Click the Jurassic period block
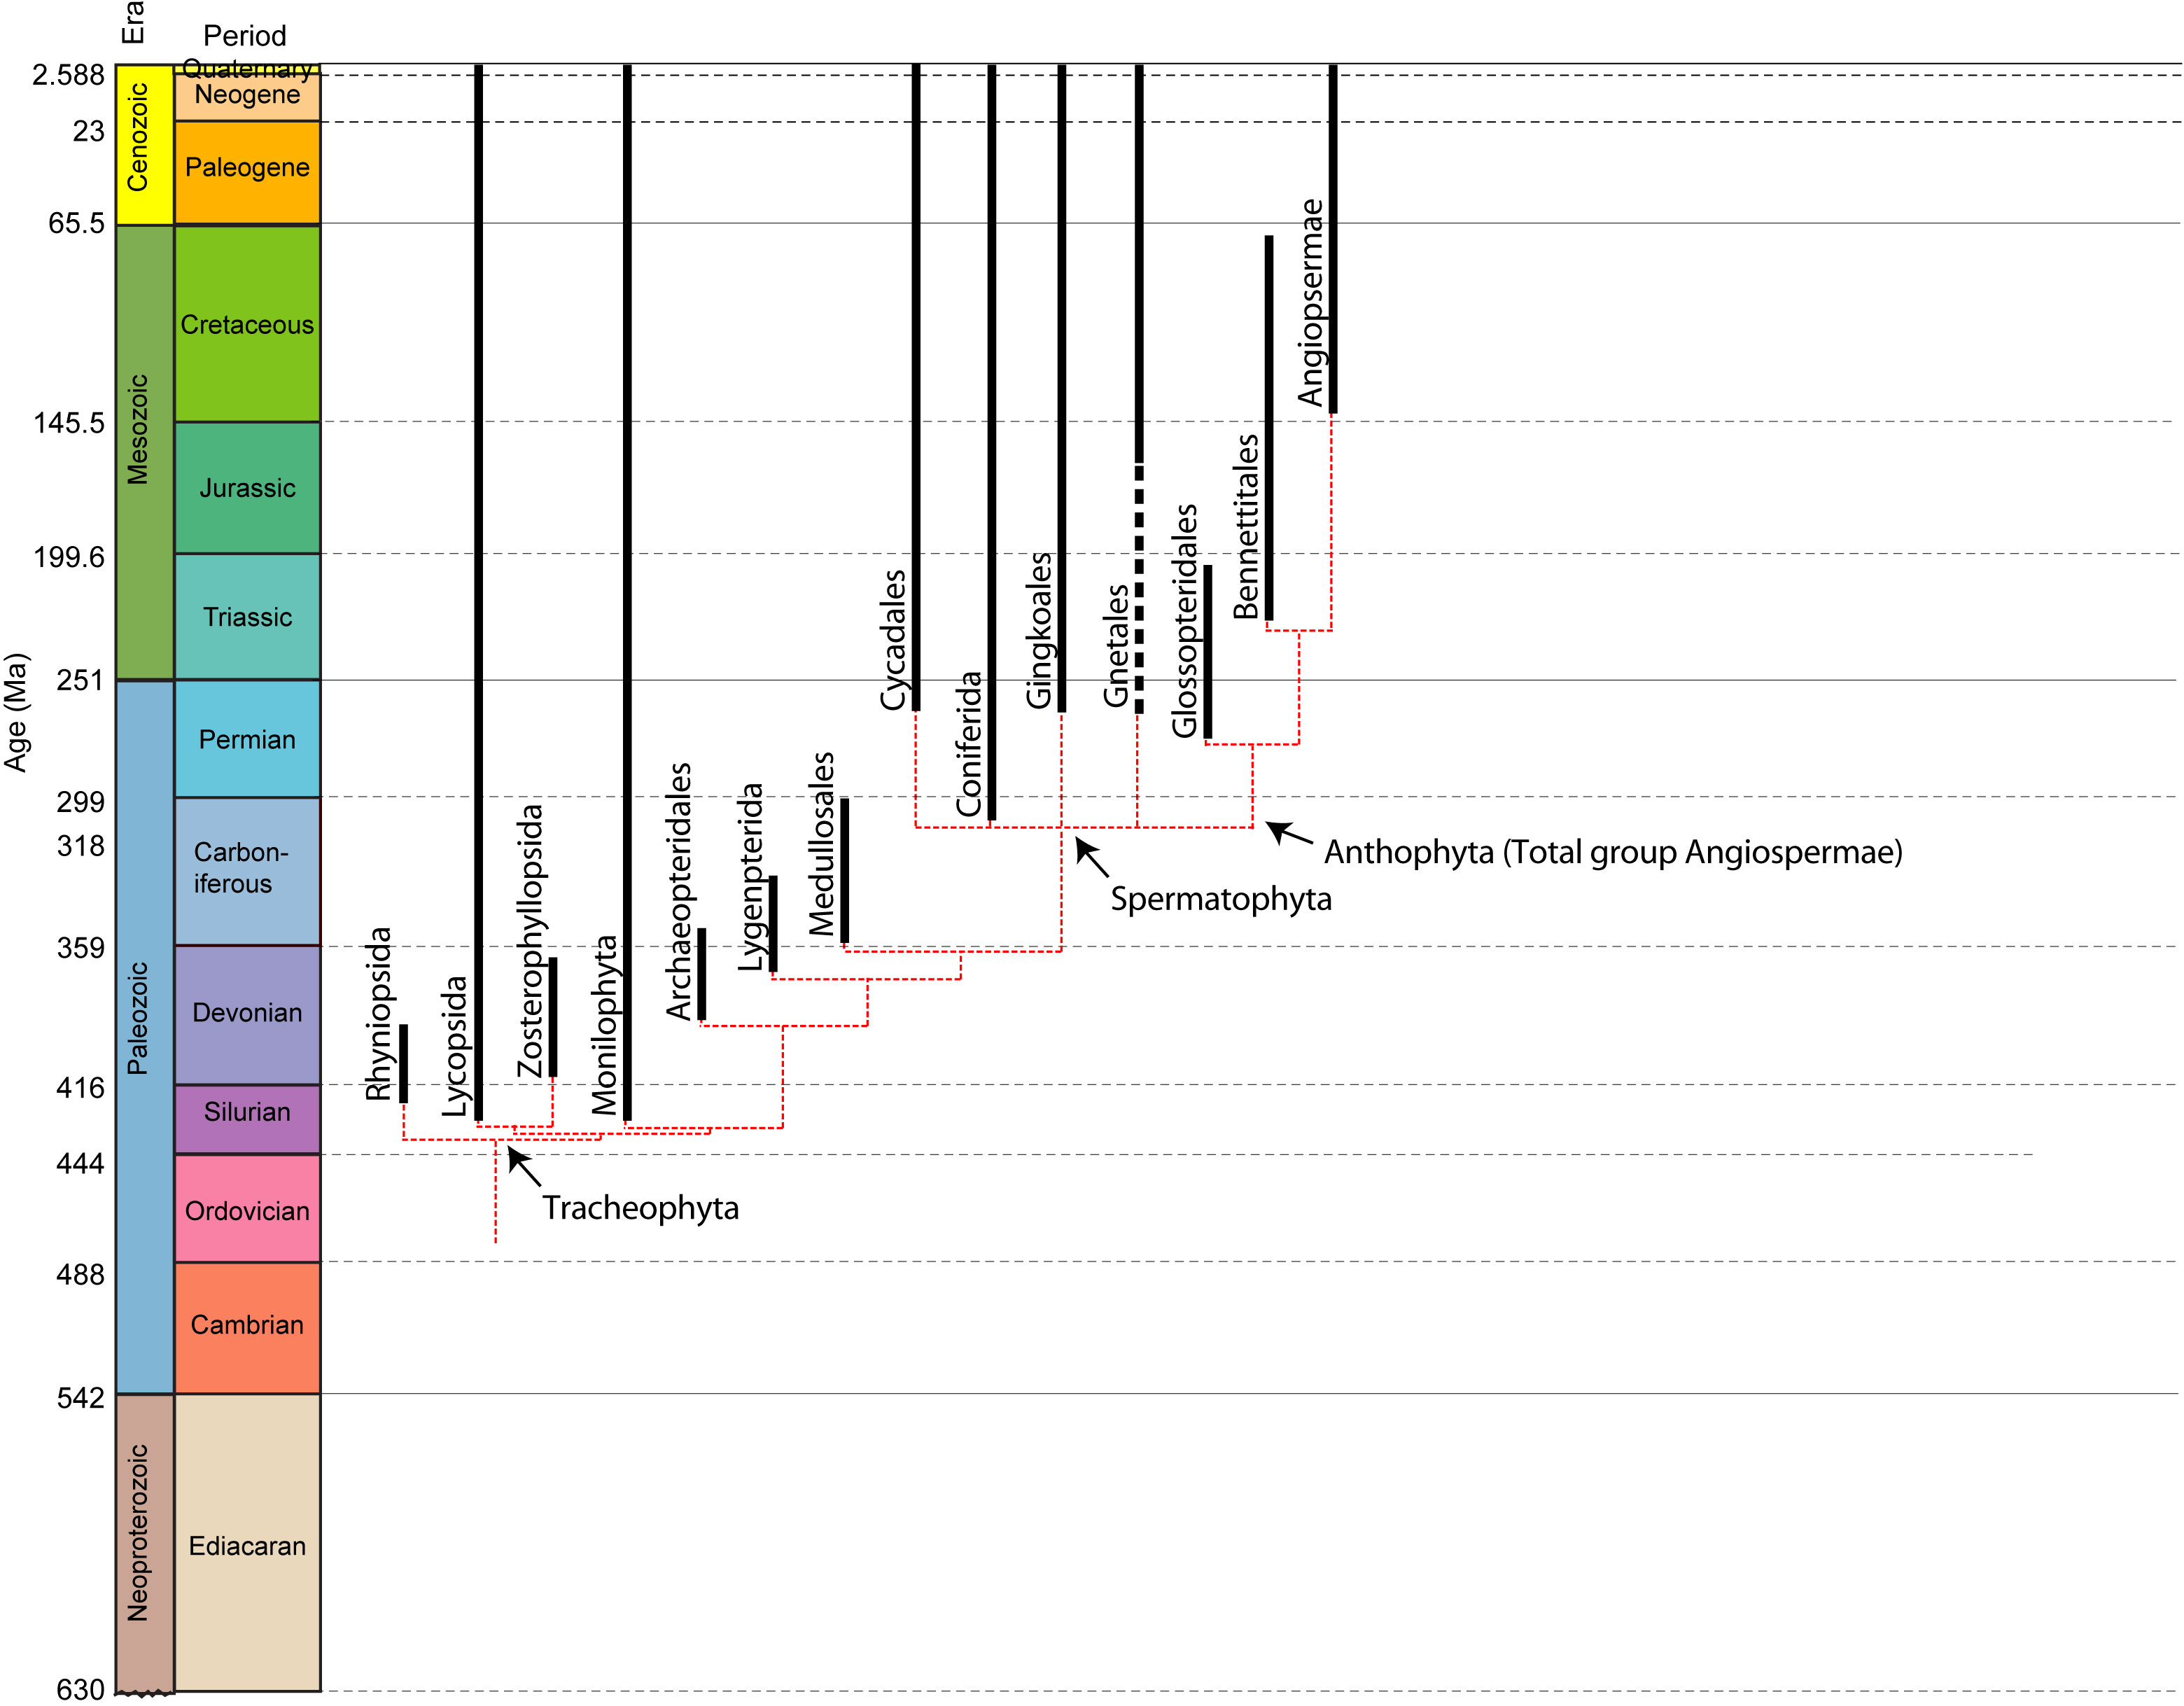The width and height of the screenshot is (2184, 1706). point(247,488)
